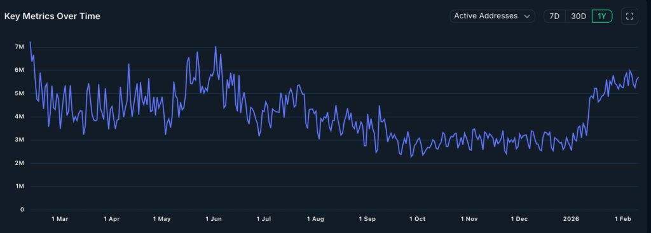Switch the chart to 30D range
This screenshot has height=233, width=651.
tap(579, 16)
